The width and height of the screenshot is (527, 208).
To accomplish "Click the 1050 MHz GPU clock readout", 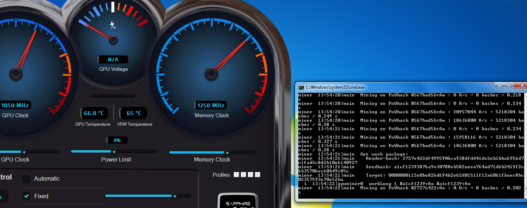I will click(x=15, y=105).
